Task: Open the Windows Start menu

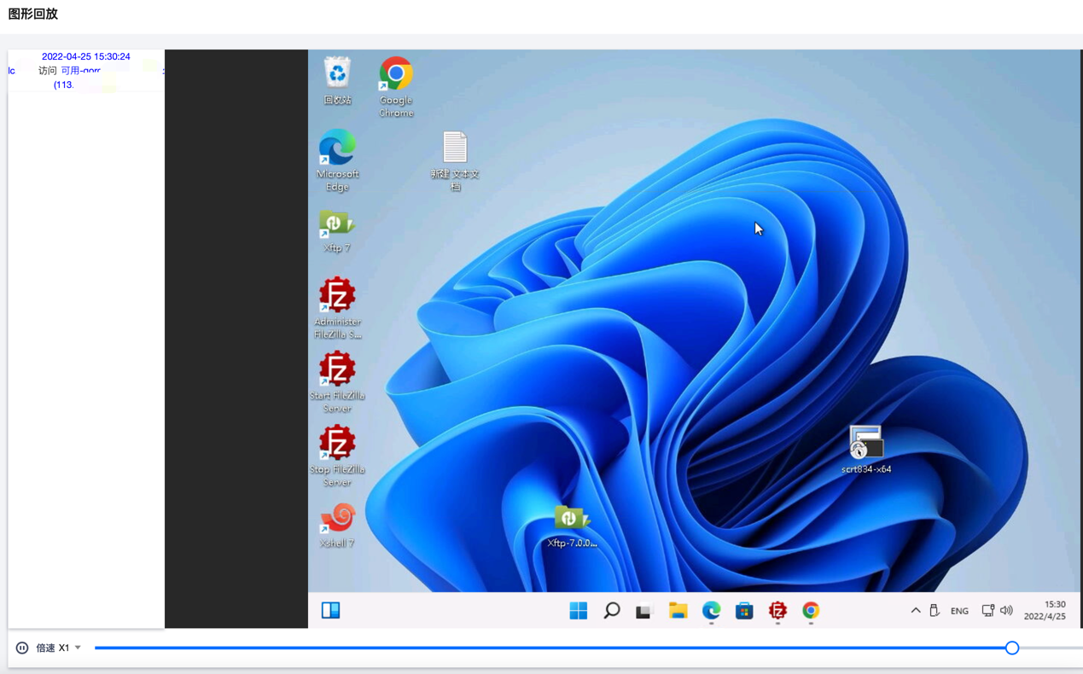Action: (579, 610)
